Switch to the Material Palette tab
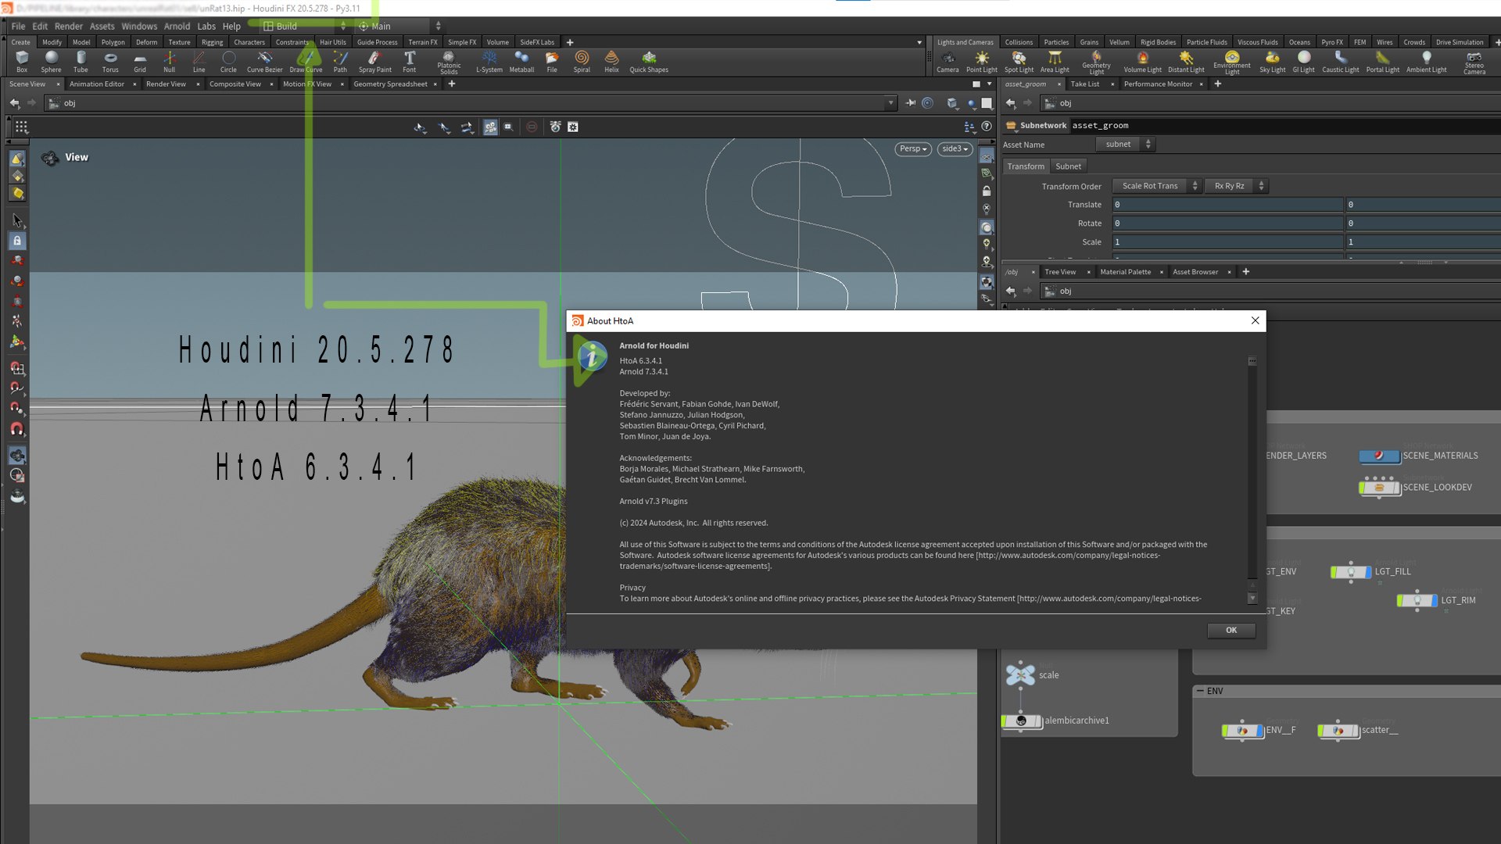The height and width of the screenshot is (844, 1501). (x=1125, y=272)
